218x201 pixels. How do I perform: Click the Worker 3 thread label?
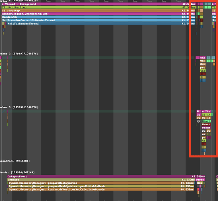coord(19,107)
